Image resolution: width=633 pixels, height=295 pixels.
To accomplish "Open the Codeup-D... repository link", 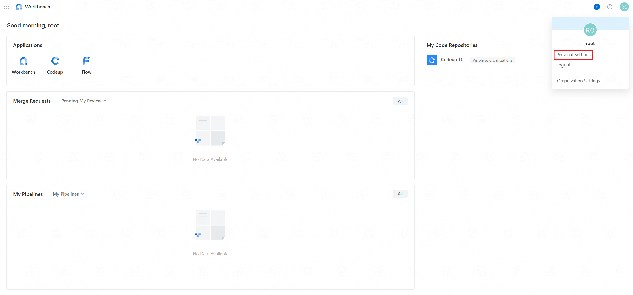I will click(453, 60).
